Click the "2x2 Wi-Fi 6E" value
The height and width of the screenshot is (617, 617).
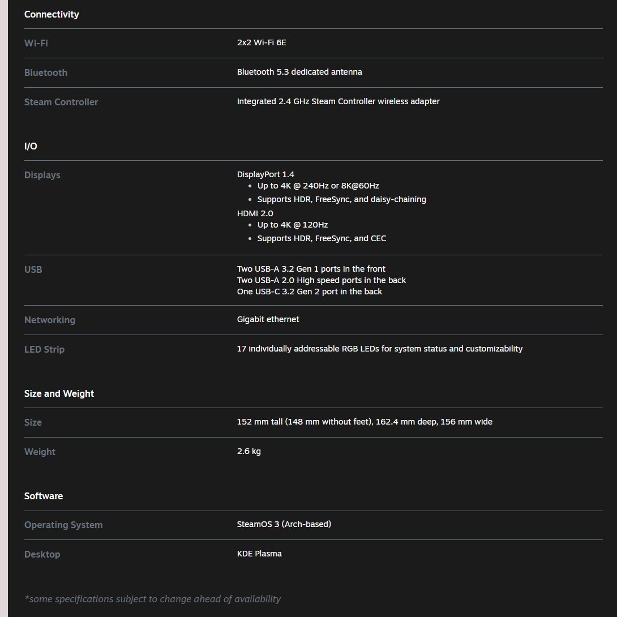[x=265, y=42]
